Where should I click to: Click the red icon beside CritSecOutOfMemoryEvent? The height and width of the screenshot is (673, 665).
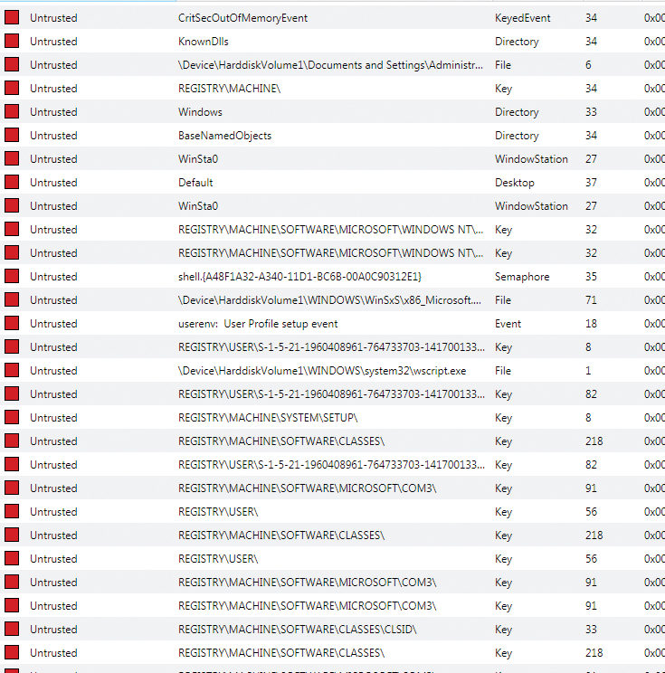12,18
